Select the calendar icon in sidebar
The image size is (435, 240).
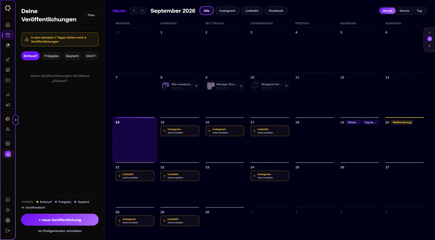pyautogui.click(x=8, y=35)
